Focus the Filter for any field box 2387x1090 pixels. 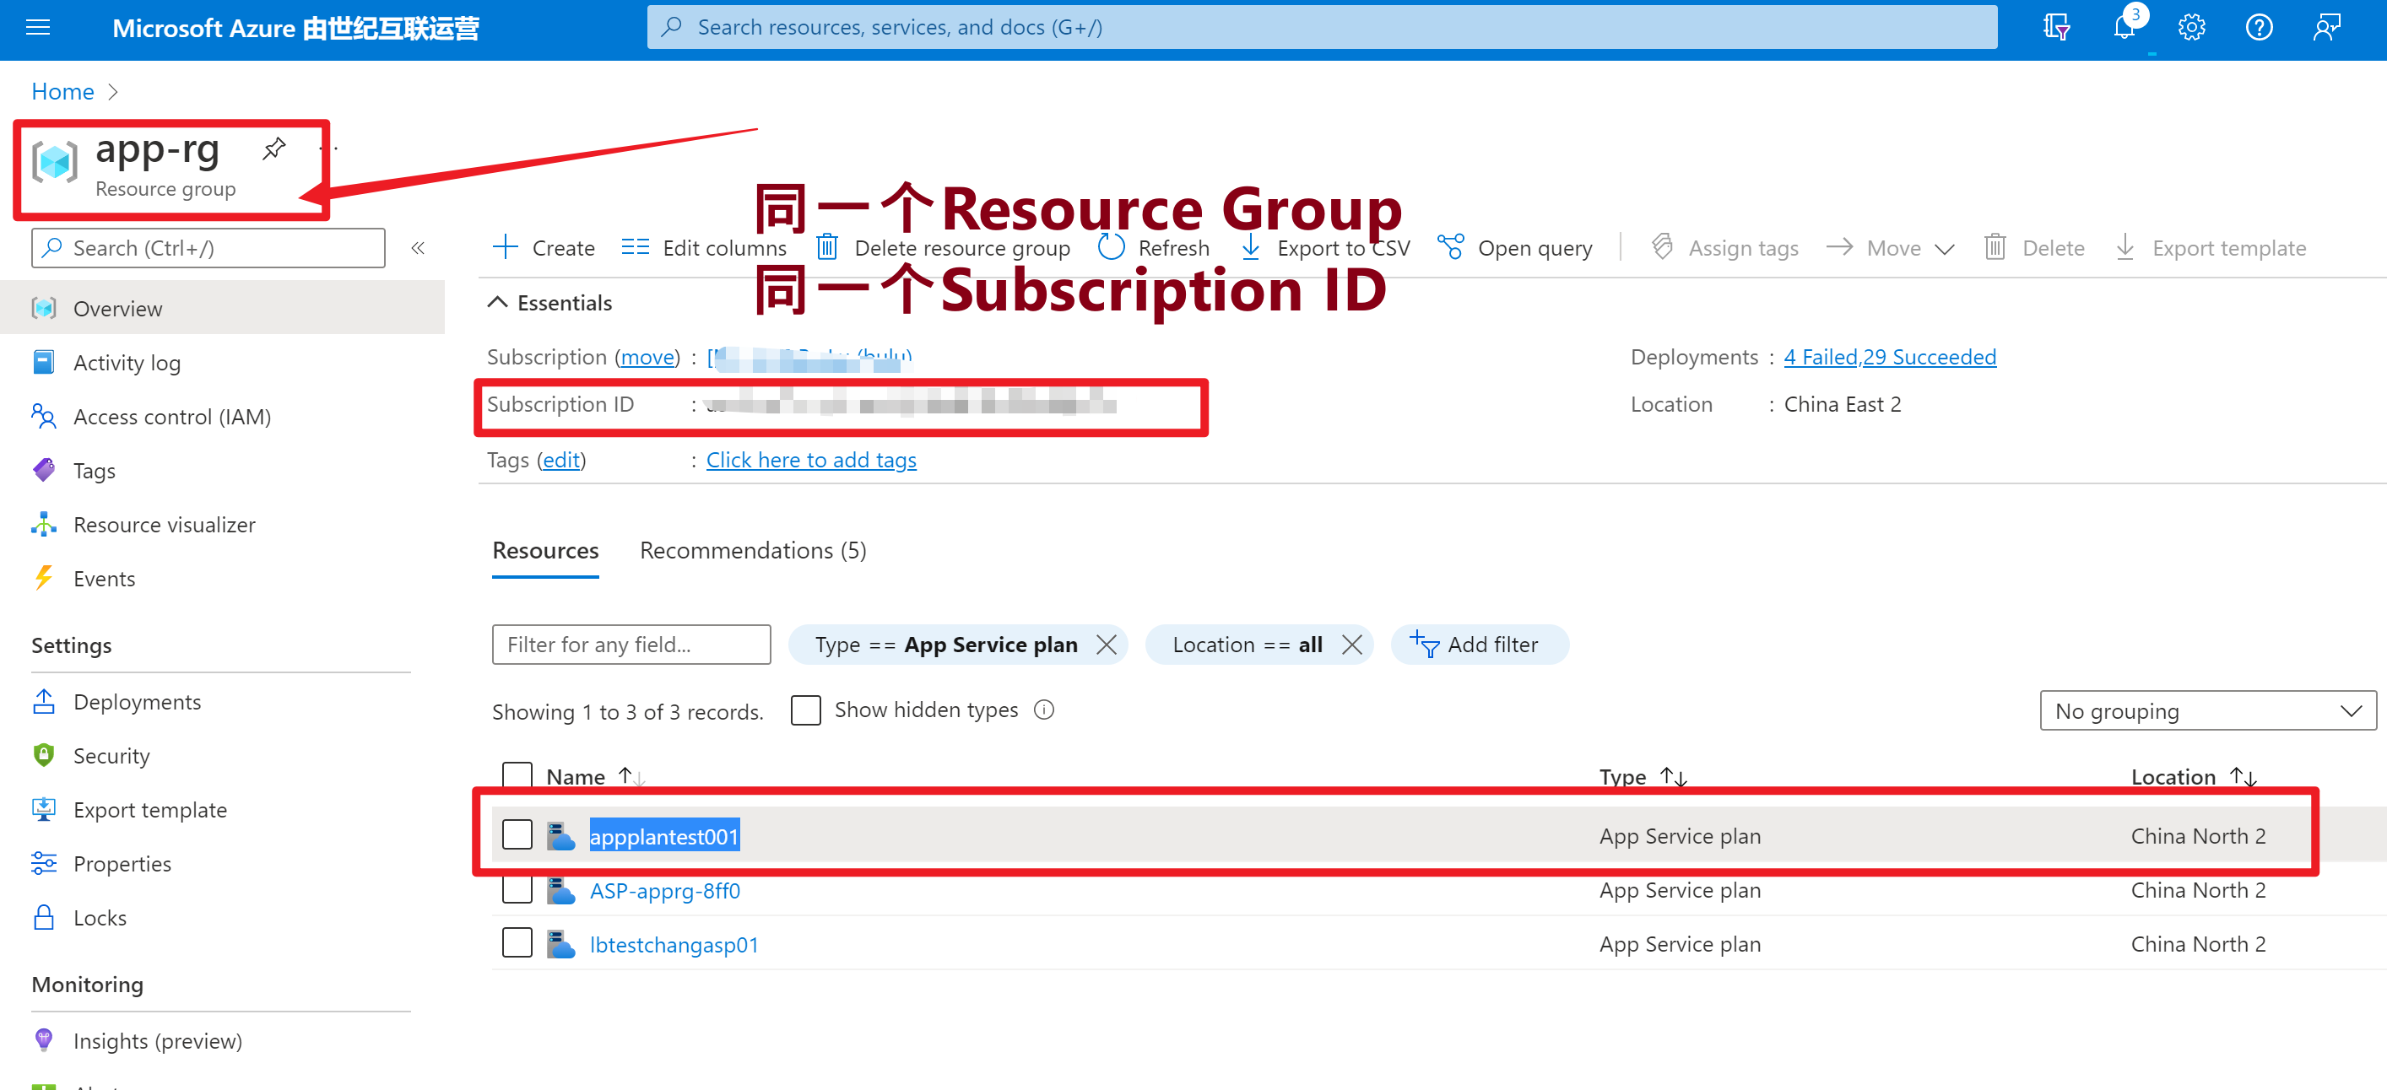(x=631, y=645)
